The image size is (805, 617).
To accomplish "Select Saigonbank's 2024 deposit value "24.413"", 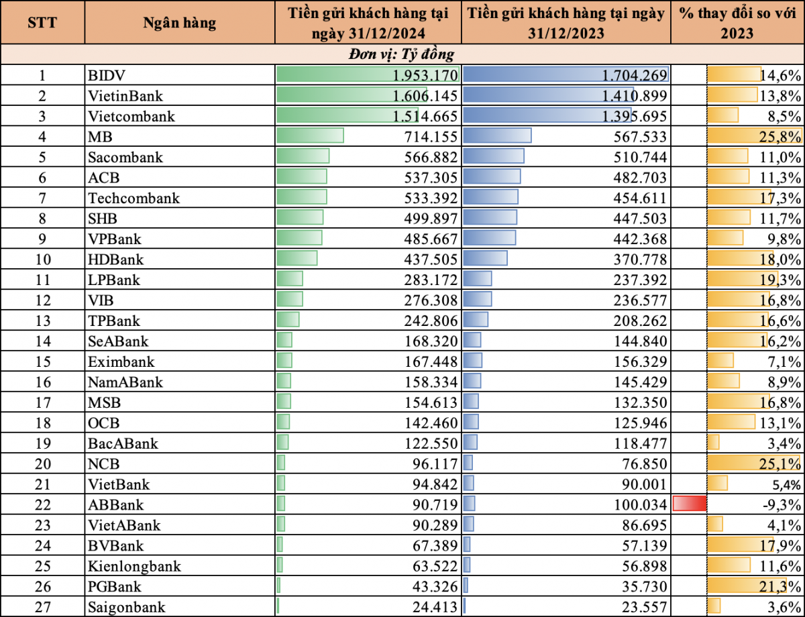I will point(435,607).
